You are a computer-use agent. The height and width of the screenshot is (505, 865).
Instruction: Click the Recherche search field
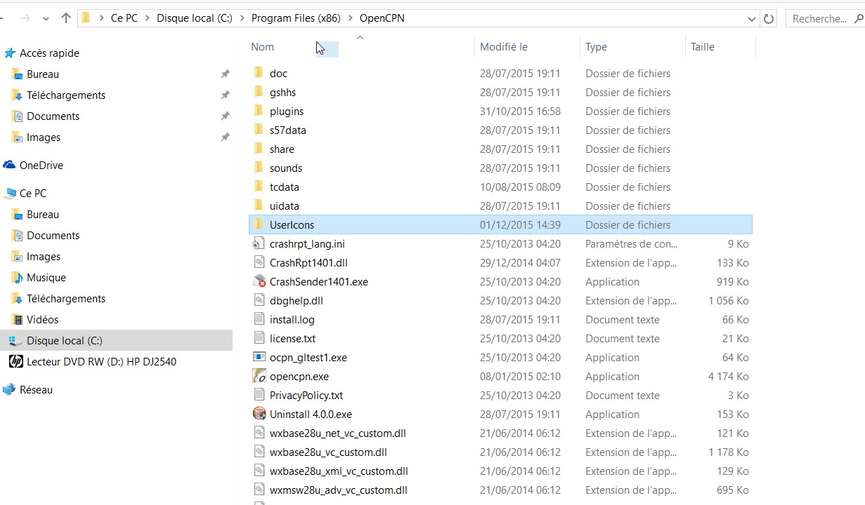point(825,19)
